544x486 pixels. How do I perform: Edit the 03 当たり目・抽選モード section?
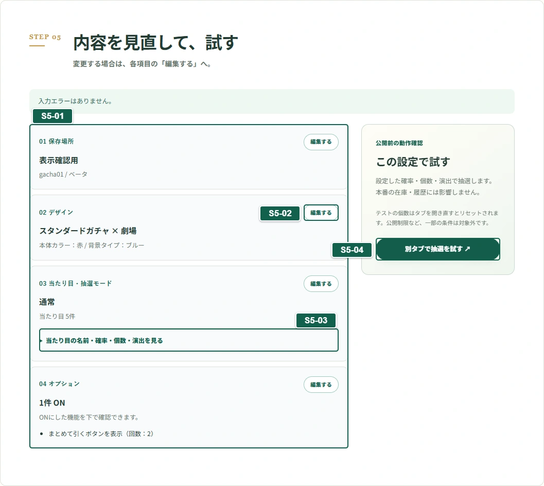321,284
